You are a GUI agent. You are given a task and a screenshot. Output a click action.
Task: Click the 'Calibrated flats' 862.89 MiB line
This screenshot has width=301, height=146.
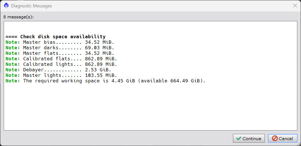61,59
